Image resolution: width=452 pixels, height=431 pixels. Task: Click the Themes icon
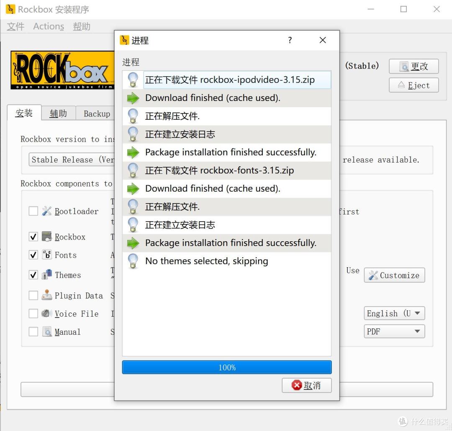tap(46, 275)
